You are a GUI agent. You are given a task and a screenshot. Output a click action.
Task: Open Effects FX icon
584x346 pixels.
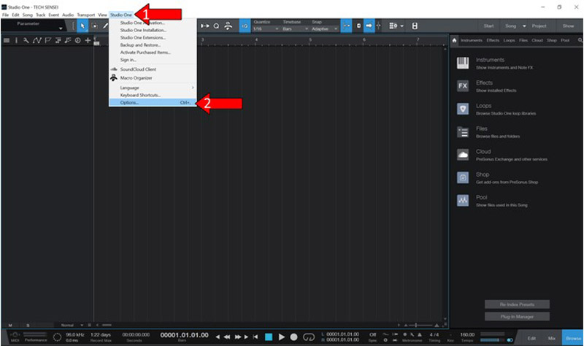pyautogui.click(x=463, y=86)
